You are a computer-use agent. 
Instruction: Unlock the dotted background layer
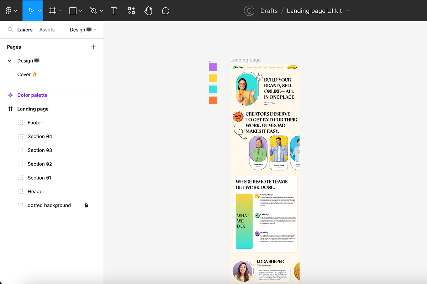(86, 205)
